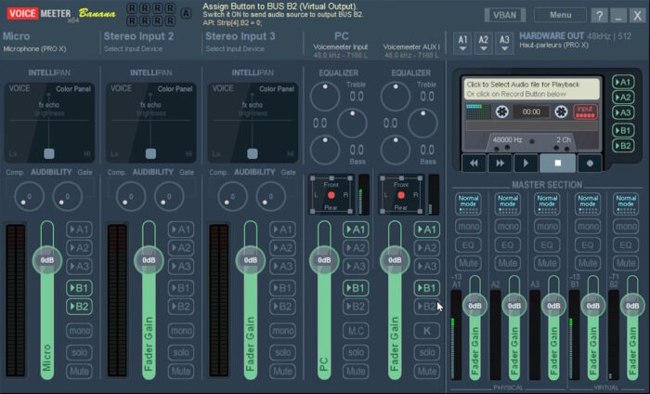This screenshot has height=394, width=650.
Task: Route cassette playback to B1
Action: pos(623,130)
